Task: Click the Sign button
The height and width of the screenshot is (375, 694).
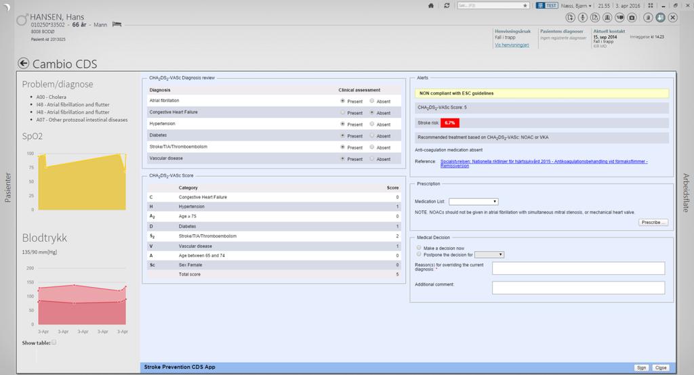Action: (641, 368)
